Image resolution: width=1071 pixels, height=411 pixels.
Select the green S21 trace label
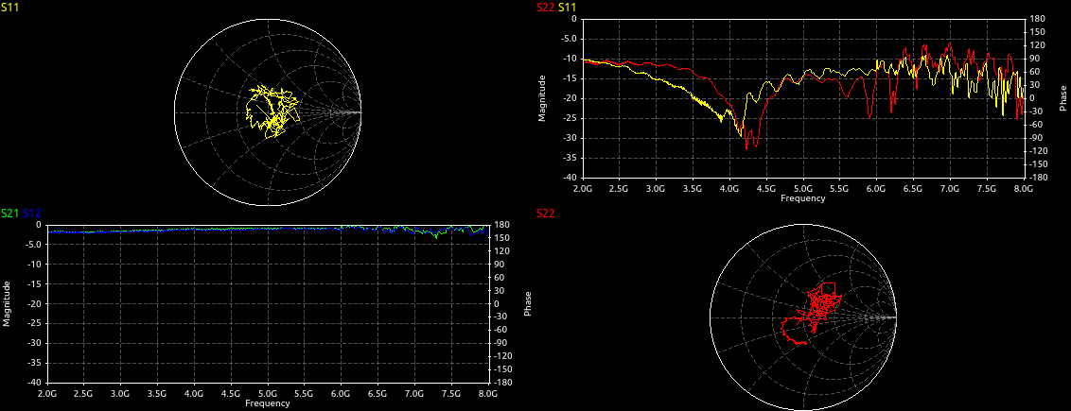tap(9, 214)
